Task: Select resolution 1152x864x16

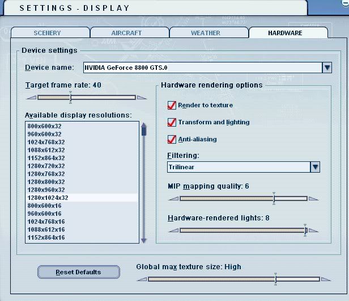Action: [x=82, y=237]
